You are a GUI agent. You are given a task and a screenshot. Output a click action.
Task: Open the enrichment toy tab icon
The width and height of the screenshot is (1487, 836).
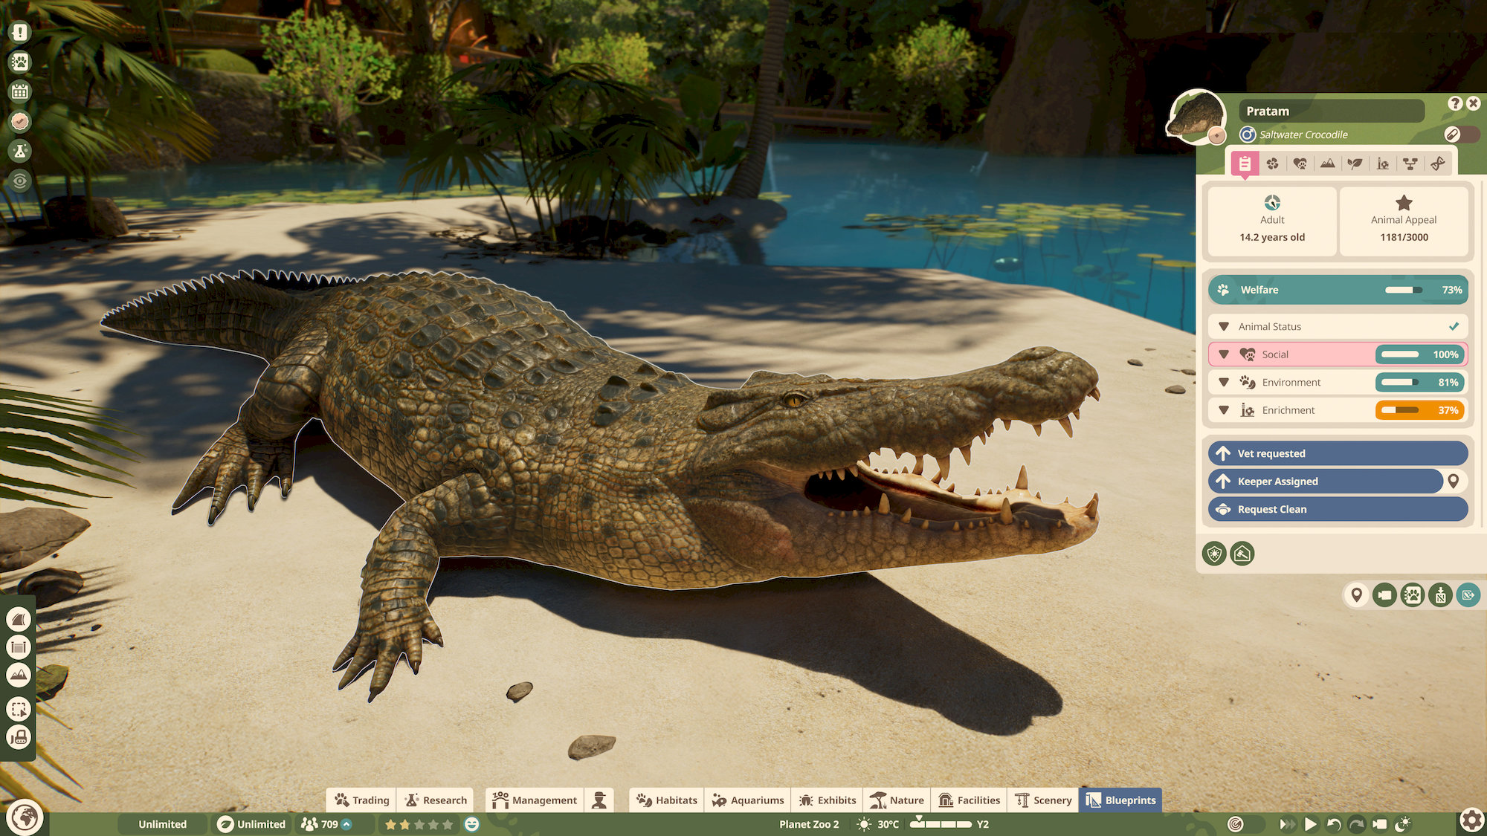pos(1382,163)
